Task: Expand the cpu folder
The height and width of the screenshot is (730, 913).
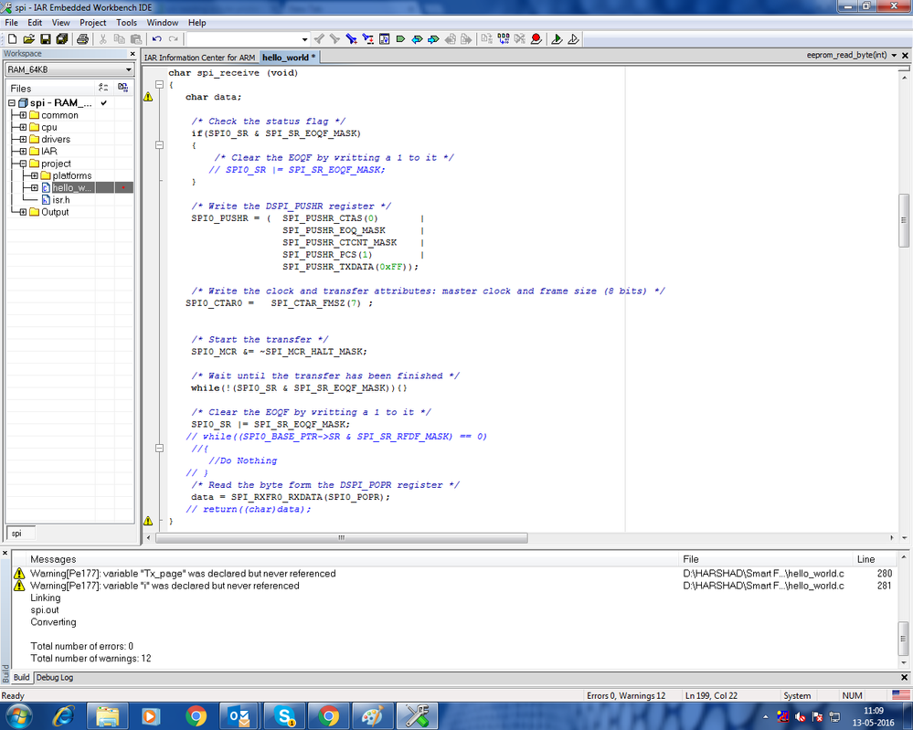Action: [x=23, y=127]
